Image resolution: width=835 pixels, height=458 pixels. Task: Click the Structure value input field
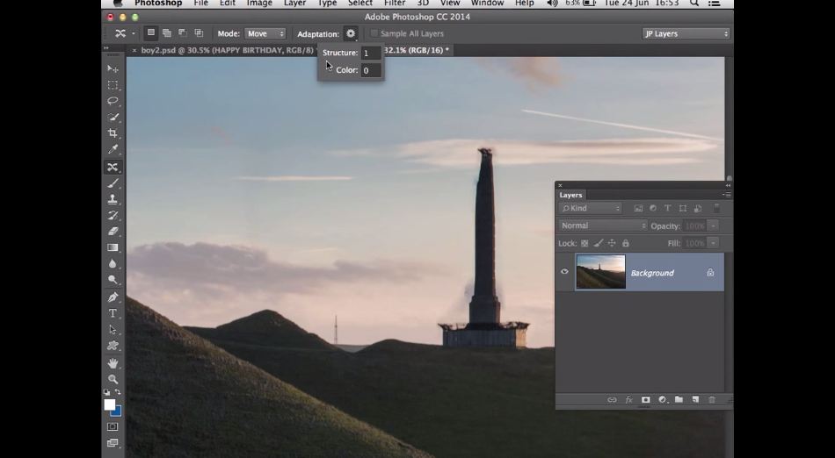point(370,53)
